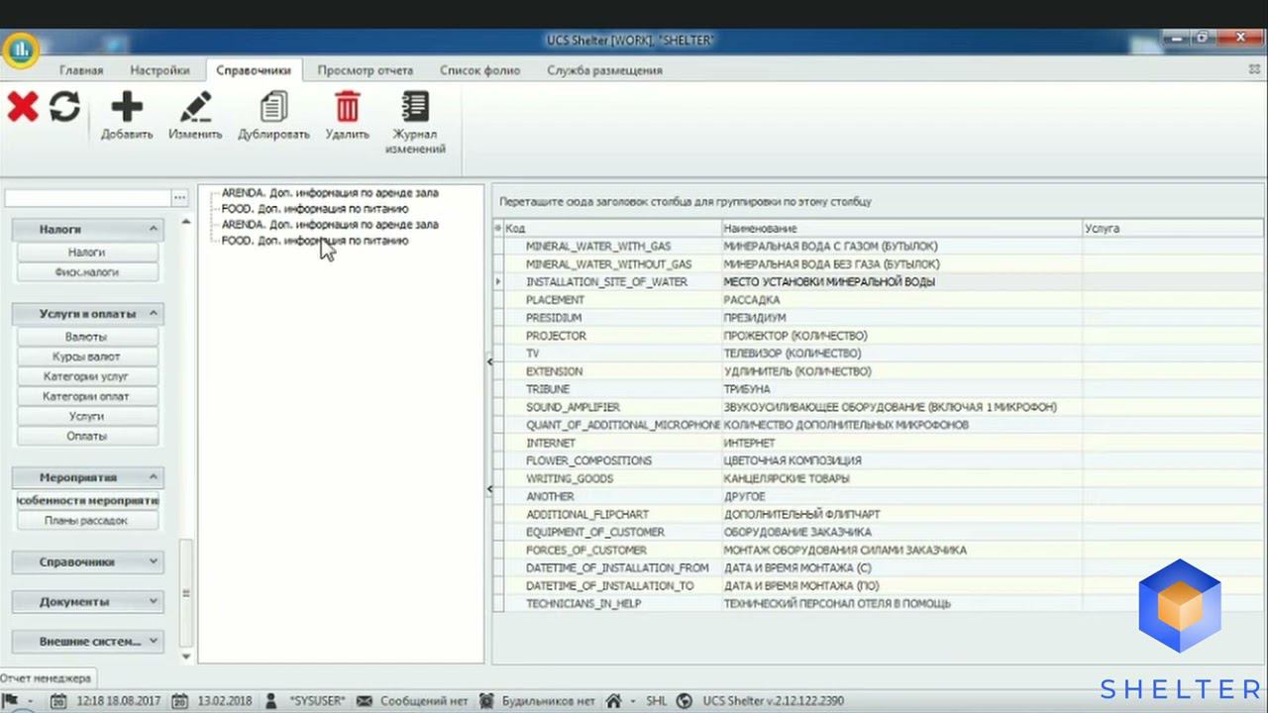Screen dimensions: 1268x713
Task: Open the Курсы валют sidebar button
Action: point(87,356)
